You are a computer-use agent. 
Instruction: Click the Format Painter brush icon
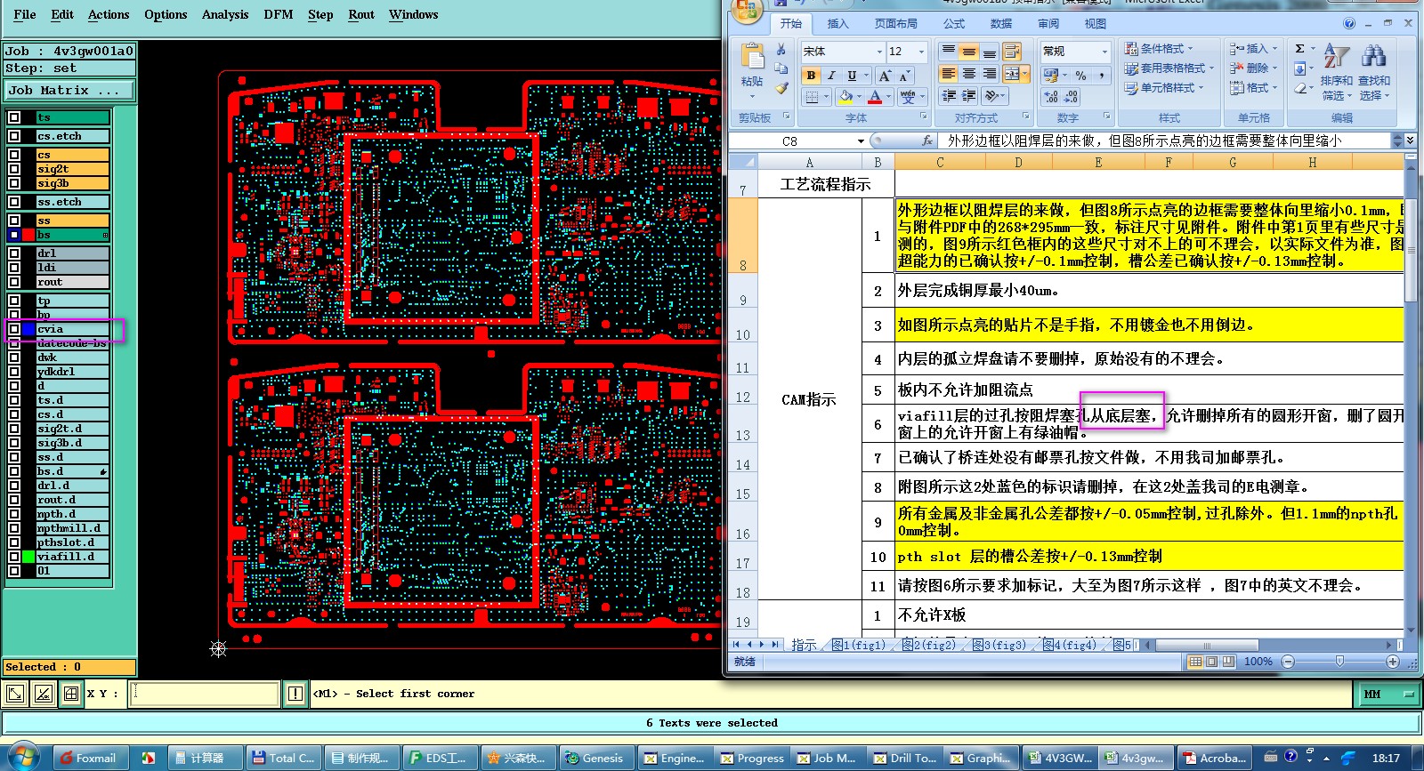pos(781,87)
